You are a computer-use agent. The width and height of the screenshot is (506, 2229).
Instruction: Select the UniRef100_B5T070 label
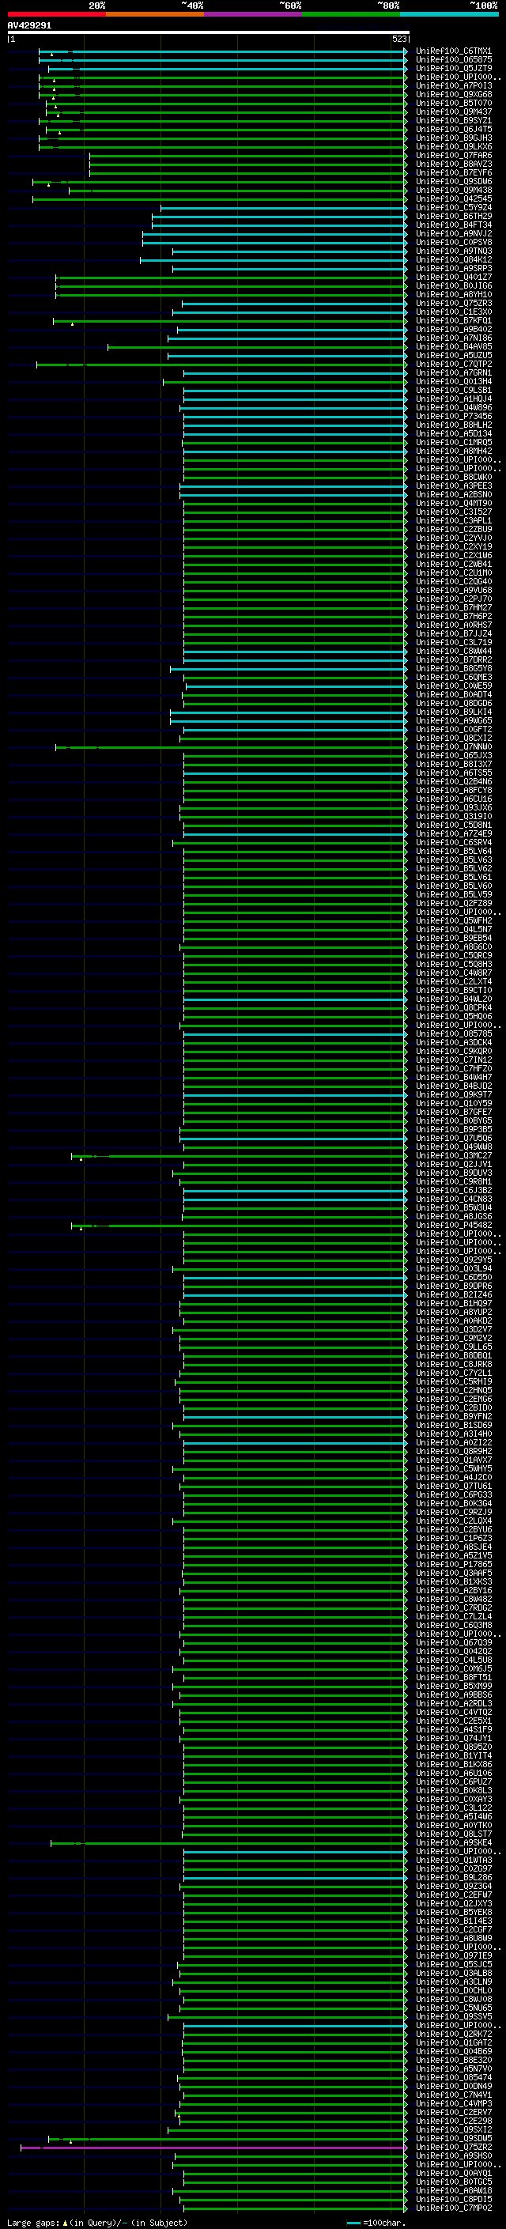pos(453,103)
